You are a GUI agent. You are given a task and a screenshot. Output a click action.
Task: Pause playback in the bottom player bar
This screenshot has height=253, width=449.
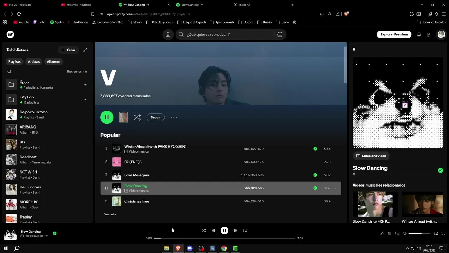(224, 231)
